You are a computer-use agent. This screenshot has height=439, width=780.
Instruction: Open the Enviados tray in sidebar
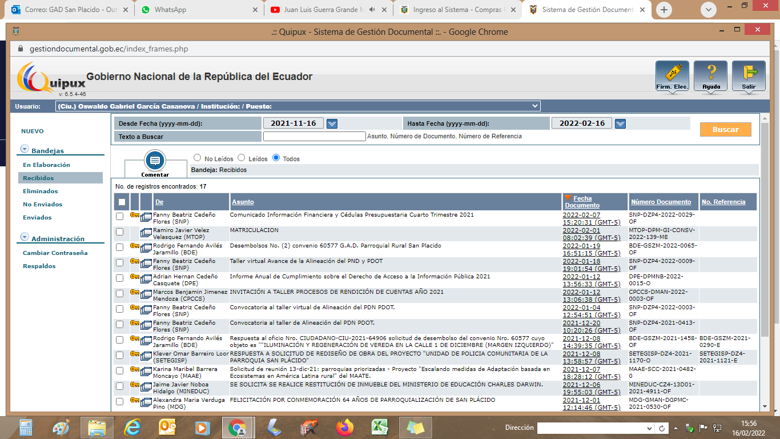click(x=37, y=218)
